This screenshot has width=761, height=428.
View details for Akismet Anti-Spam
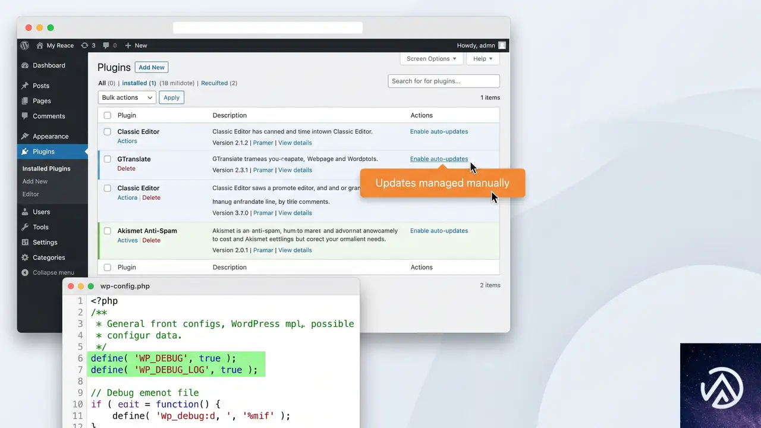click(295, 250)
